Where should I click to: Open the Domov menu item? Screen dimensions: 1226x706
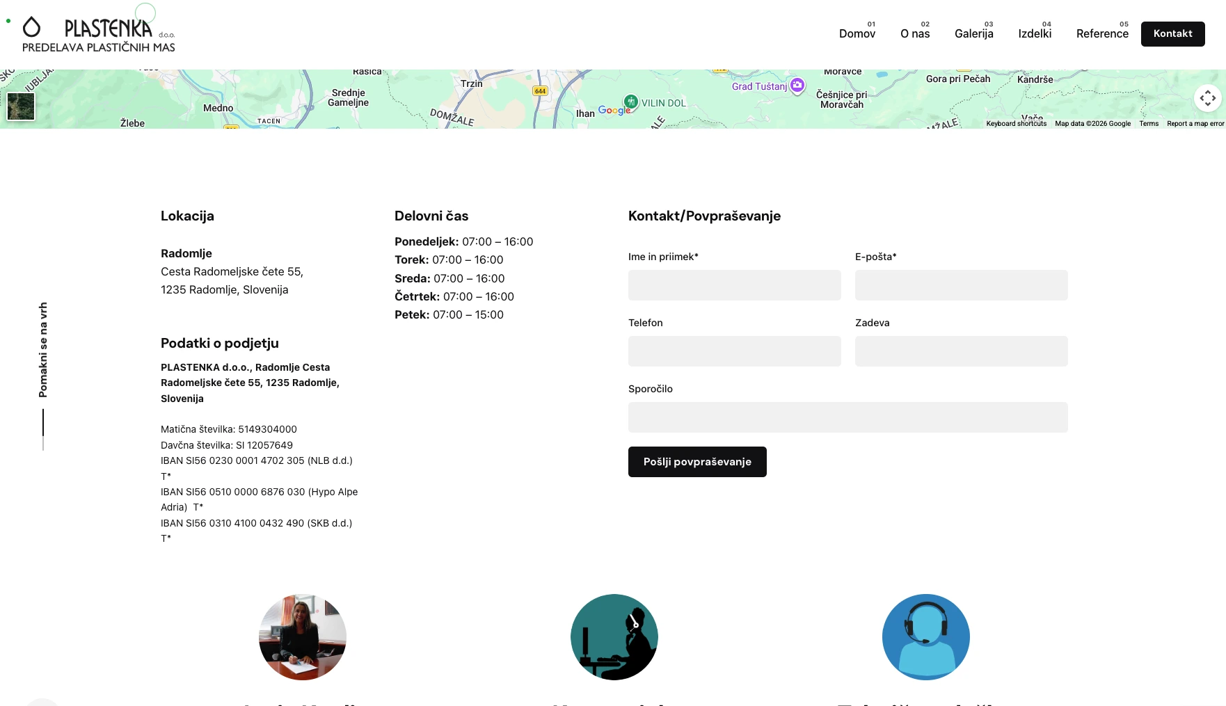coord(857,33)
